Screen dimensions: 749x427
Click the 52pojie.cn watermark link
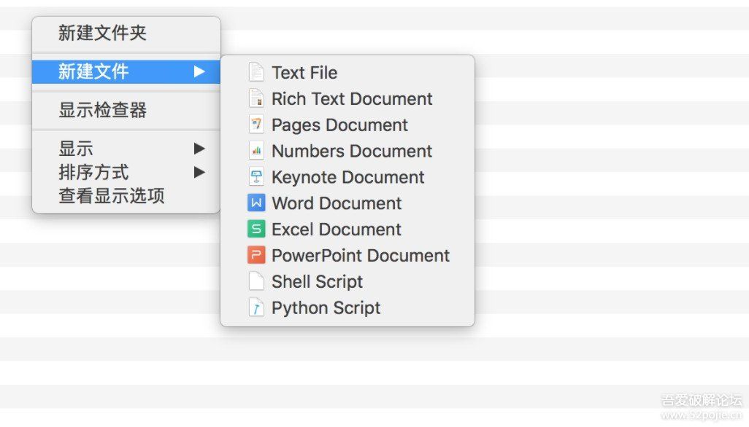click(701, 415)
